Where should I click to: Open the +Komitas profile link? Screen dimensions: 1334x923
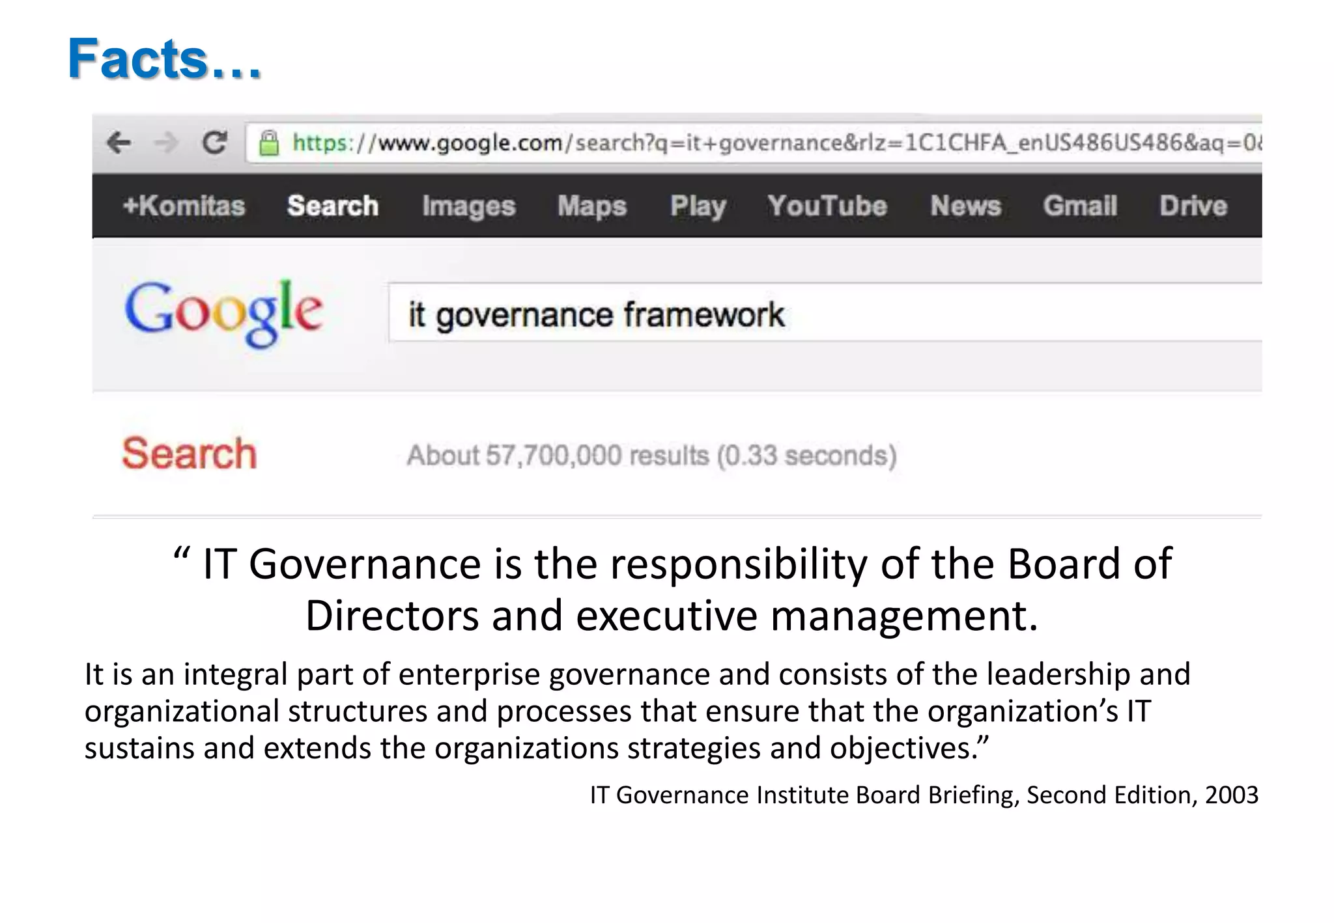184,206
